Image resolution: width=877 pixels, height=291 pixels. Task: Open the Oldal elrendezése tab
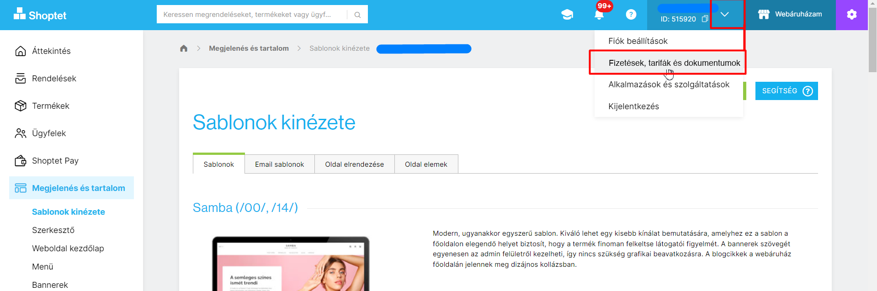[x=355, y=164]
